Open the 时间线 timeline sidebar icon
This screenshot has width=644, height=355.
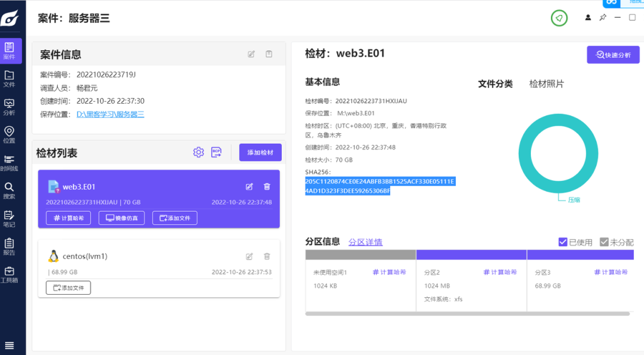coord(9,163)
